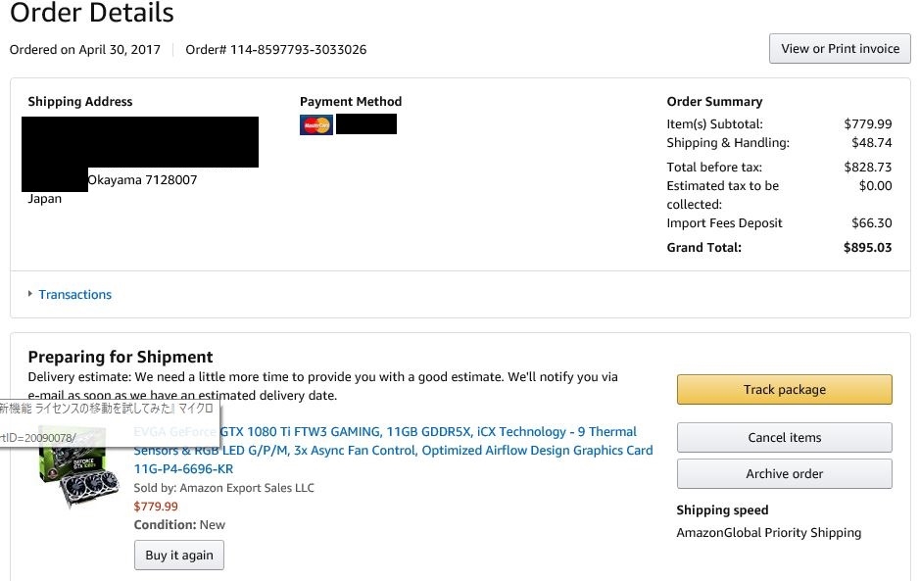The image size is (920, 581).
Task: Click the order number text
Action: pyautogui.click(x=276, y=49)
